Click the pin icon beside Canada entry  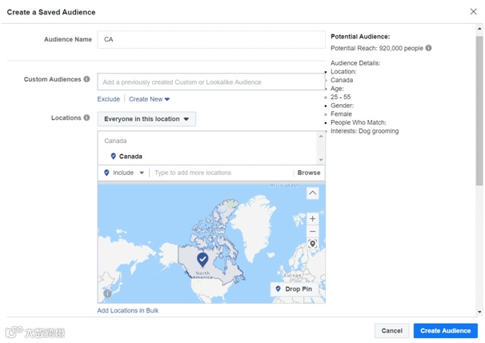[x=113, y=156]
